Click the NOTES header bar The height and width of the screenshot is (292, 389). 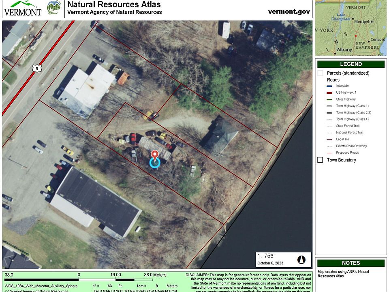[x=351, y=263]
